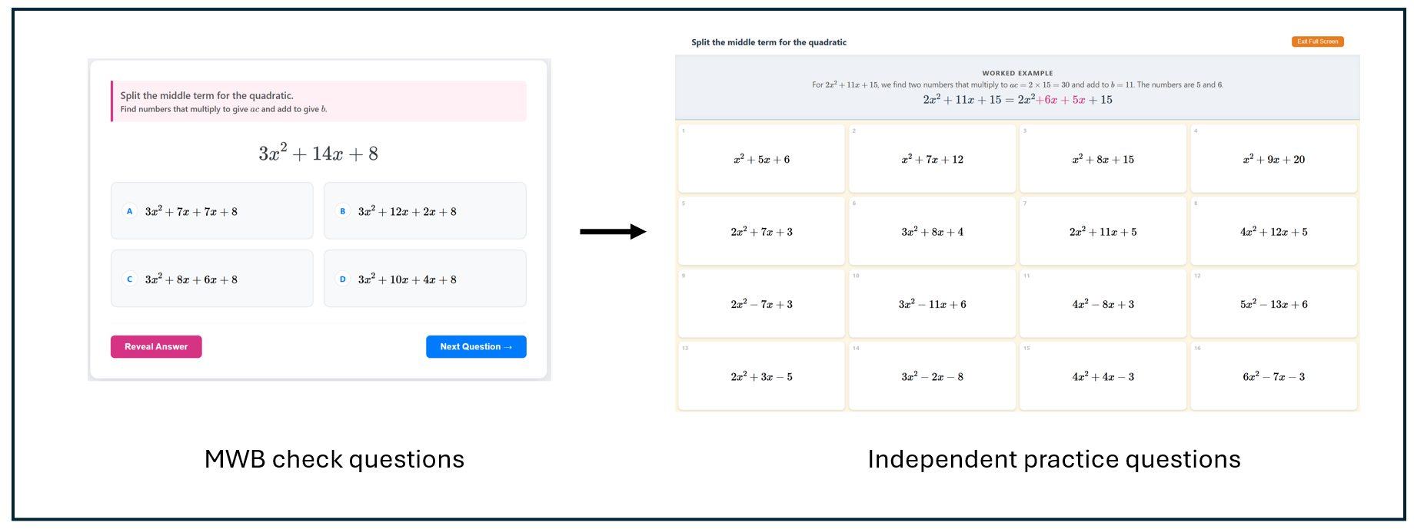Choose option C: 3x² + 8x + 6x + 8

(x=212, y=279)
